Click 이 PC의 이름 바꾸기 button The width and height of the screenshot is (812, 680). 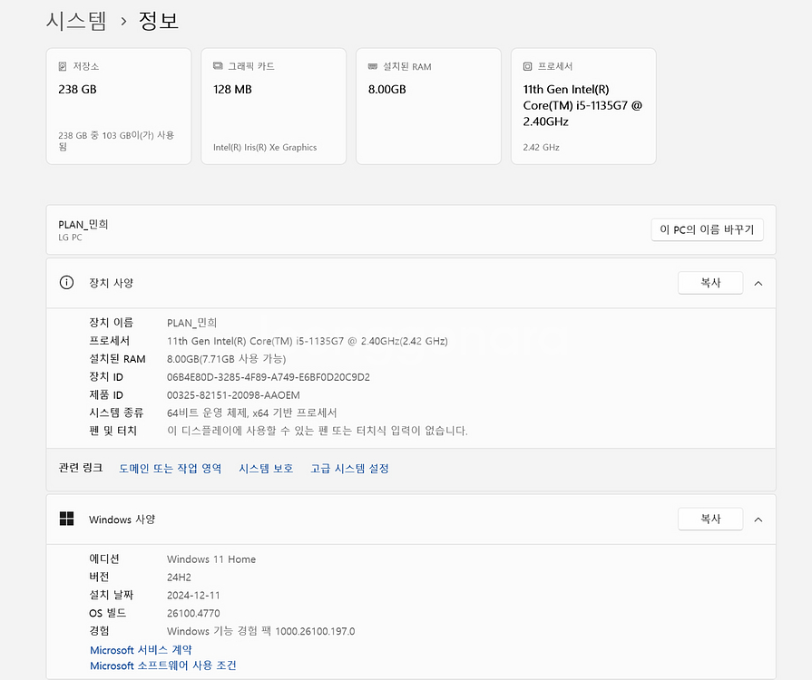pyautogui.click(x=707, y=229)
